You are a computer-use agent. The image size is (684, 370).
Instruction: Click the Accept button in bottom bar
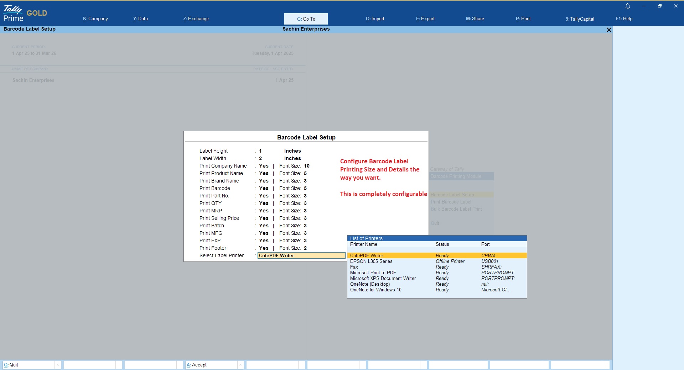click(x=197, y=365)
